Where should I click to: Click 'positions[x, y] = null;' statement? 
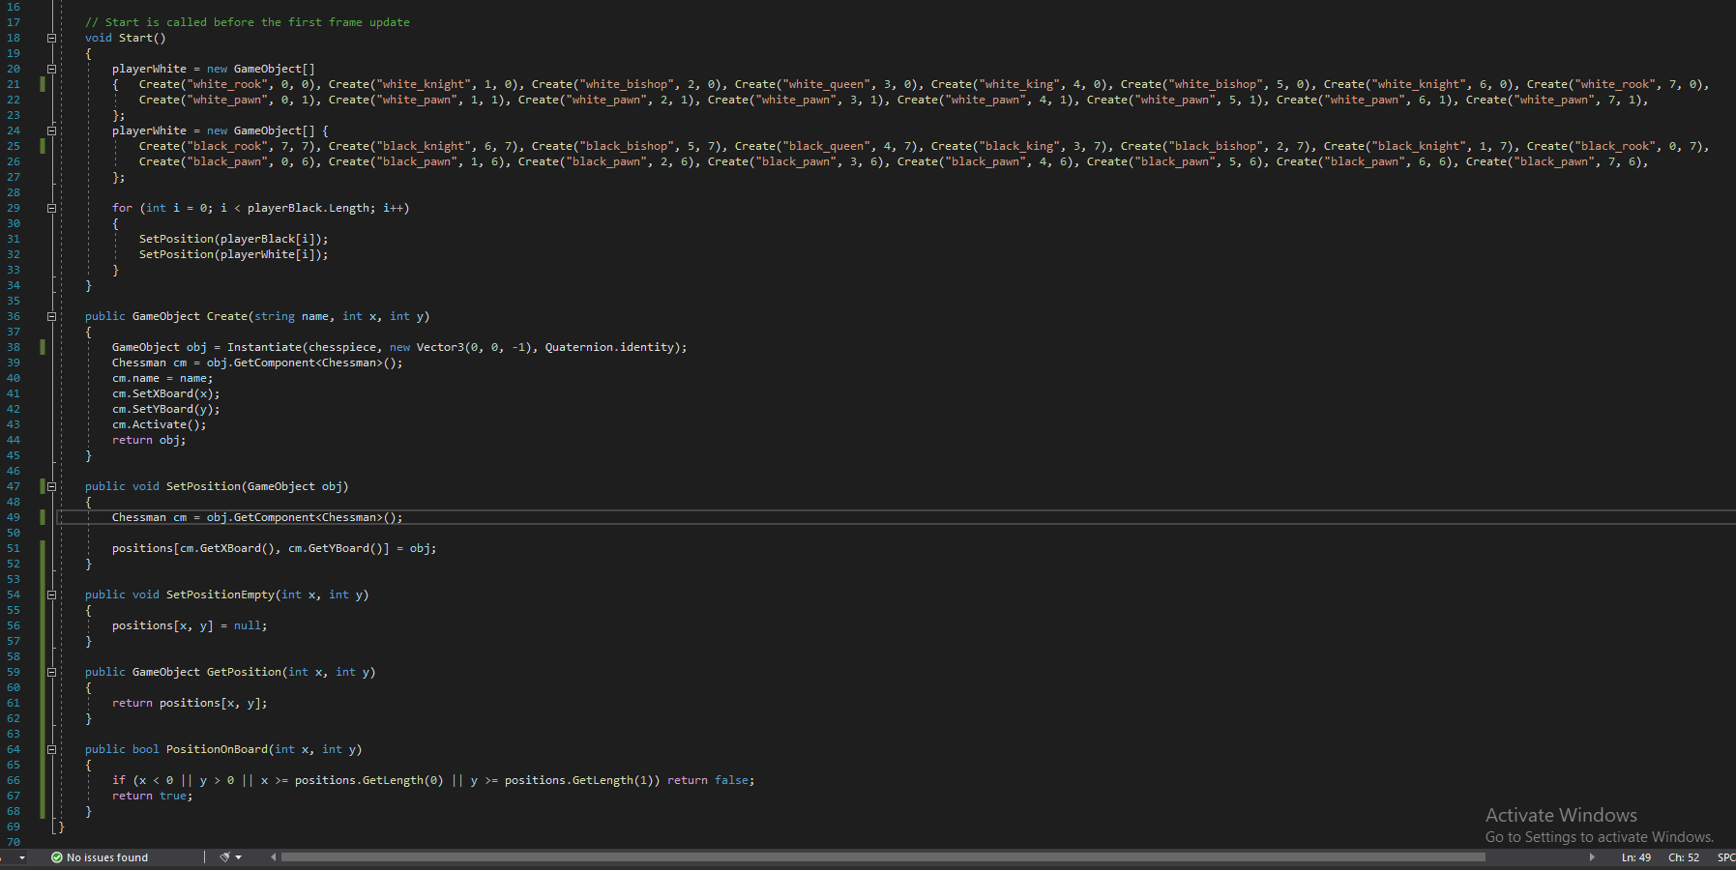[190, 625]
